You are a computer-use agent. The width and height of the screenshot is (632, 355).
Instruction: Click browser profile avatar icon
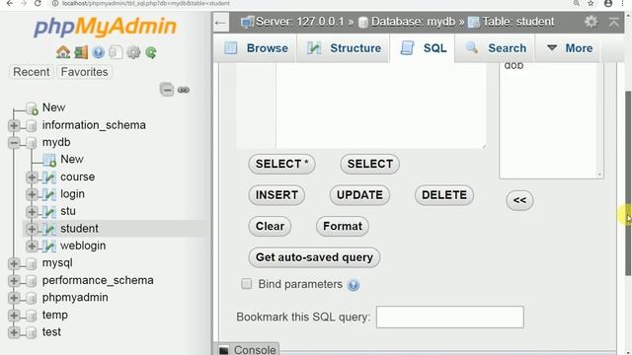coord(608,3)
